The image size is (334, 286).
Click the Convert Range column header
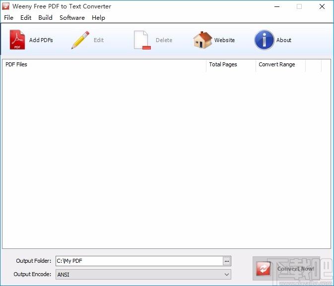coord(280,64)
